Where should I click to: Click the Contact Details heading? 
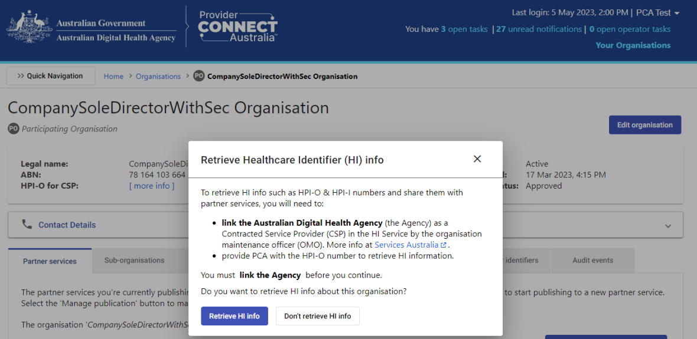(x=67, y=225)
